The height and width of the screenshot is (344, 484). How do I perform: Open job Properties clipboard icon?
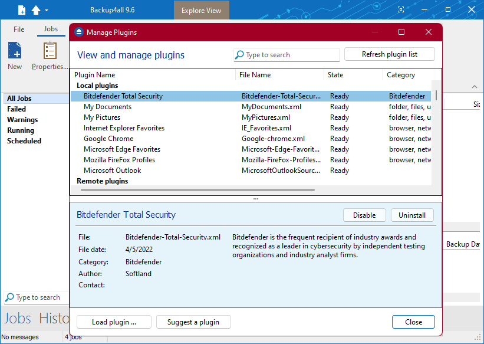[50, 50]
